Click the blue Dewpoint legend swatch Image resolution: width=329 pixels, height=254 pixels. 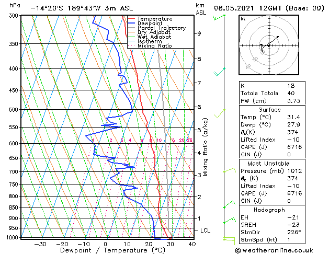tap(131, 24)
